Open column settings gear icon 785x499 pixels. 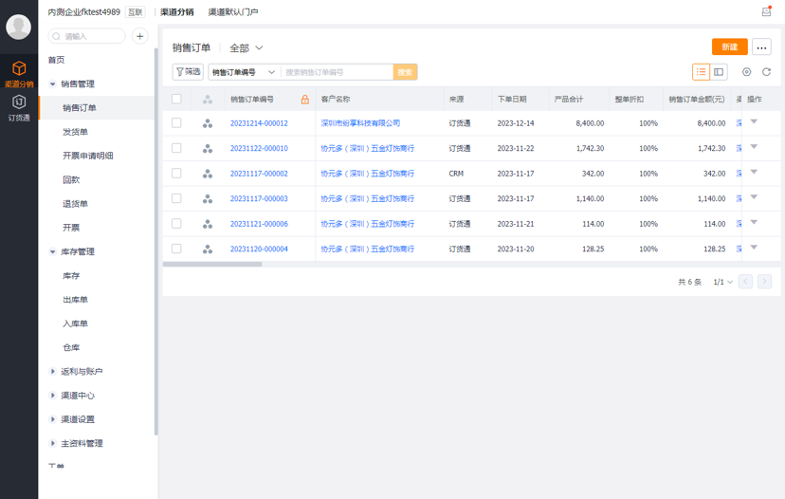click(x=746, y=72)
